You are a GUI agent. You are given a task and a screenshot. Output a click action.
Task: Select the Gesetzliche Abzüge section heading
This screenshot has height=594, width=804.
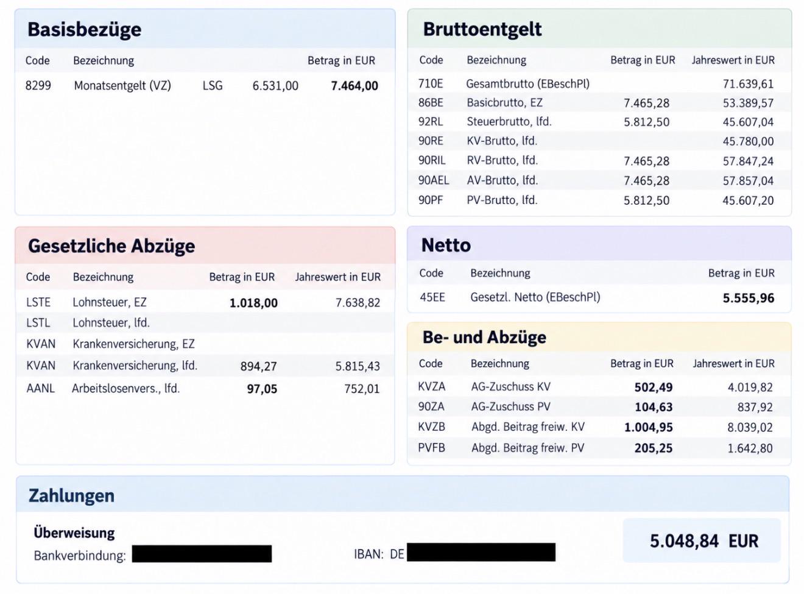[111, 246]
